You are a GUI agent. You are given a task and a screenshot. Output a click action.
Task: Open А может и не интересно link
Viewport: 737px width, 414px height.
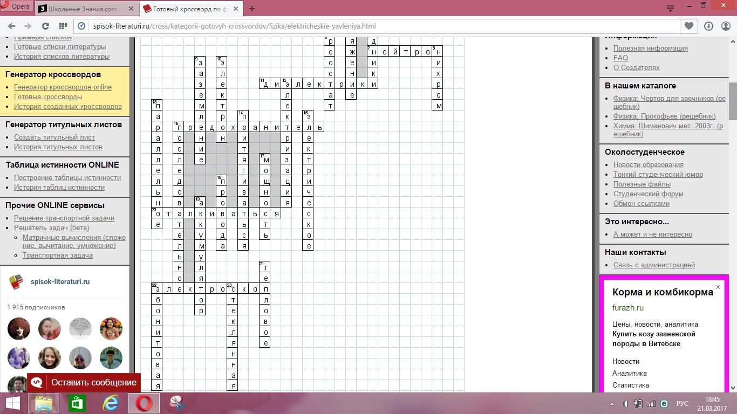pyautogui.click(x=653, y=234)
